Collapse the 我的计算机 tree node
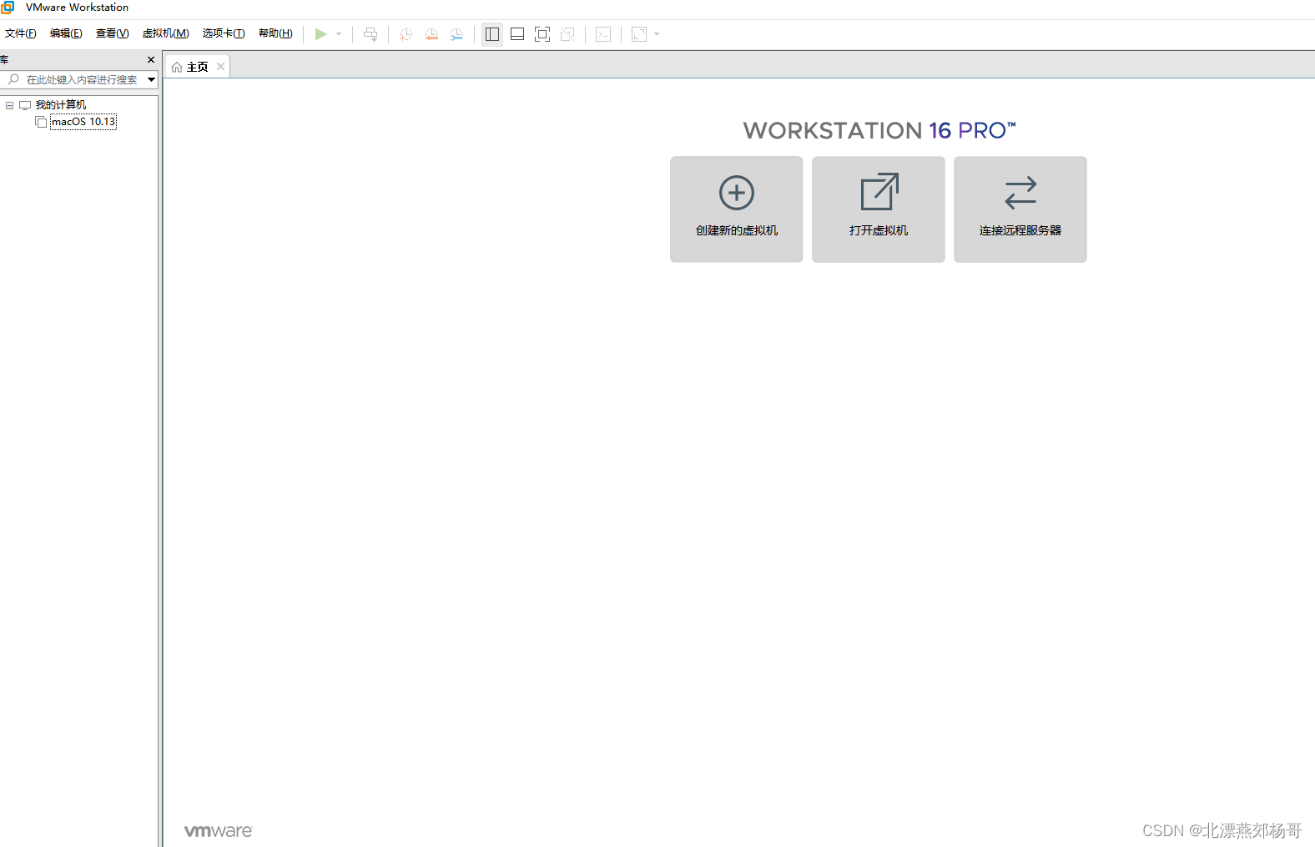The height and width of the screenshot is (847, 1315). point(9,105)
